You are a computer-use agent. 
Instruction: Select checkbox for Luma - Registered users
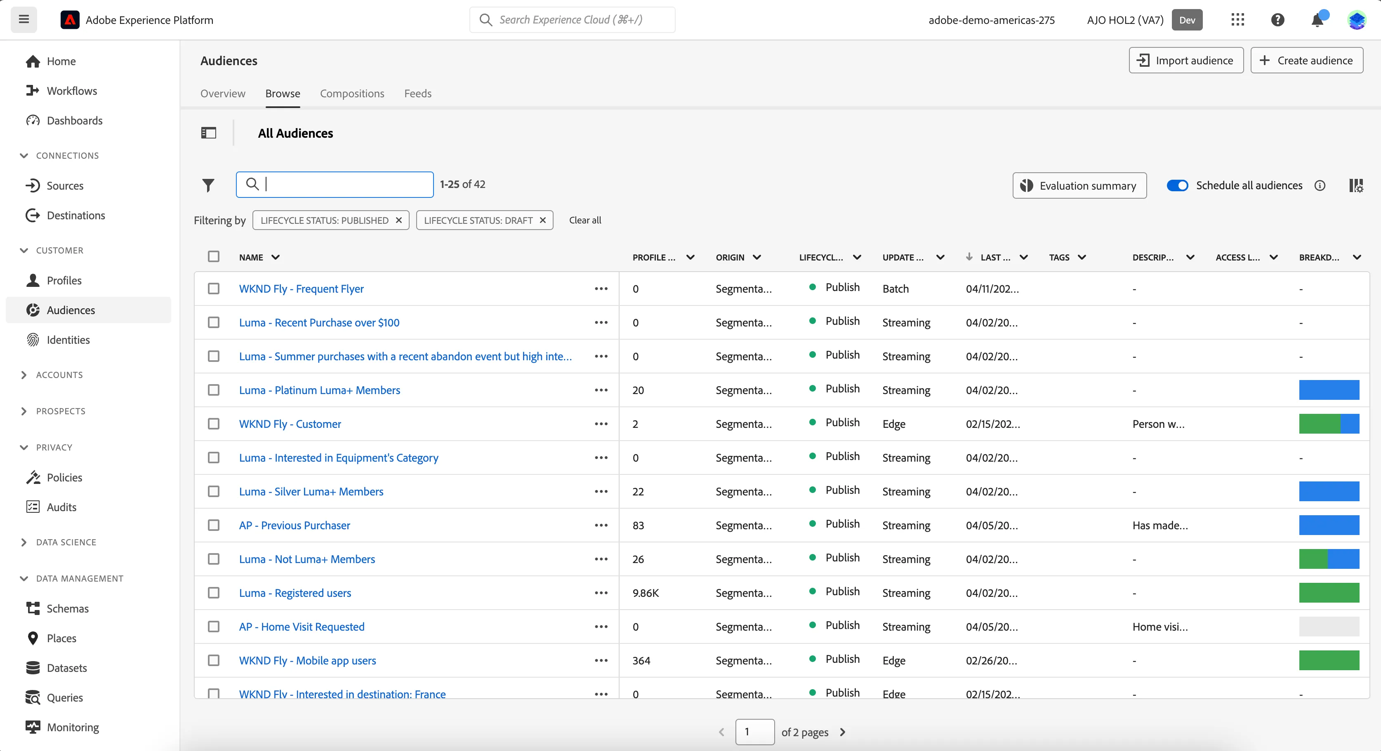[x=213, y=593]
